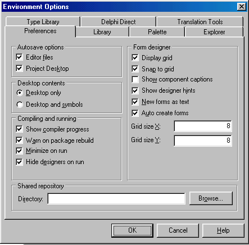
Task: Open Help for Environment Options
Action: 223,230
